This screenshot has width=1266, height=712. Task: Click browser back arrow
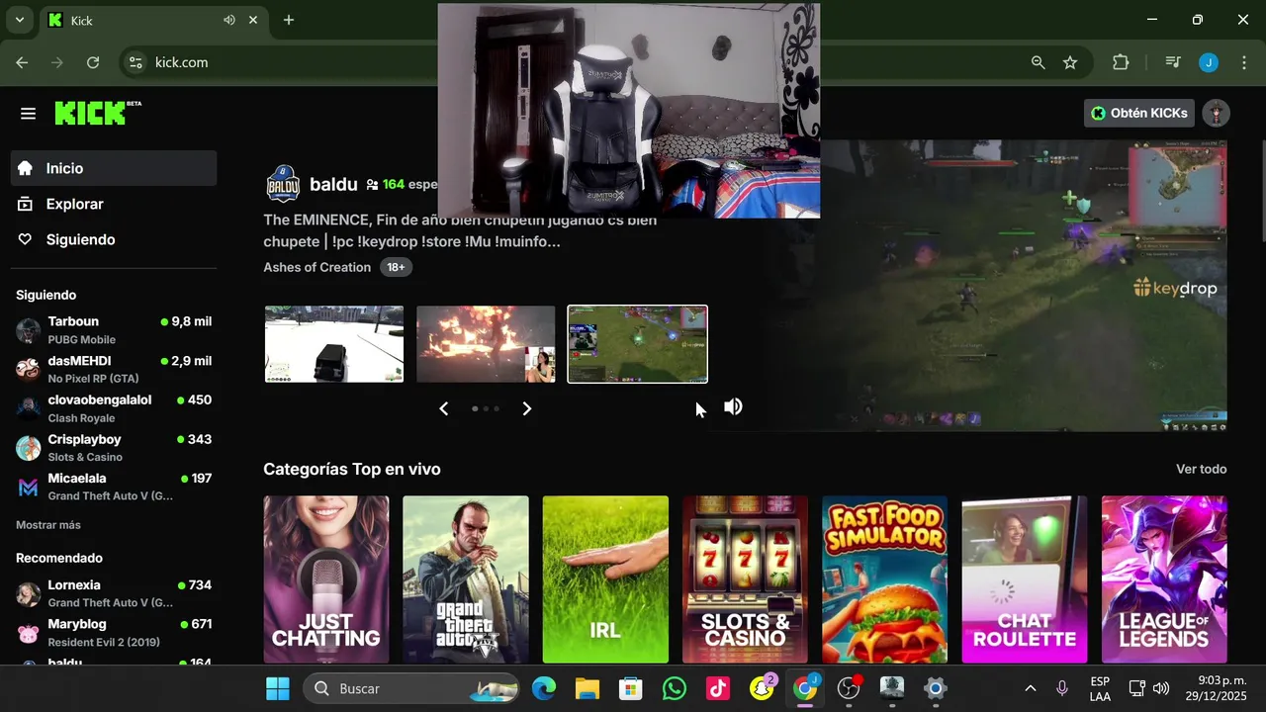pyautogui.click(x=22, y=62)
